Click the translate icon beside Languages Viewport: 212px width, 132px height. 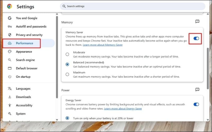(10, 88)
